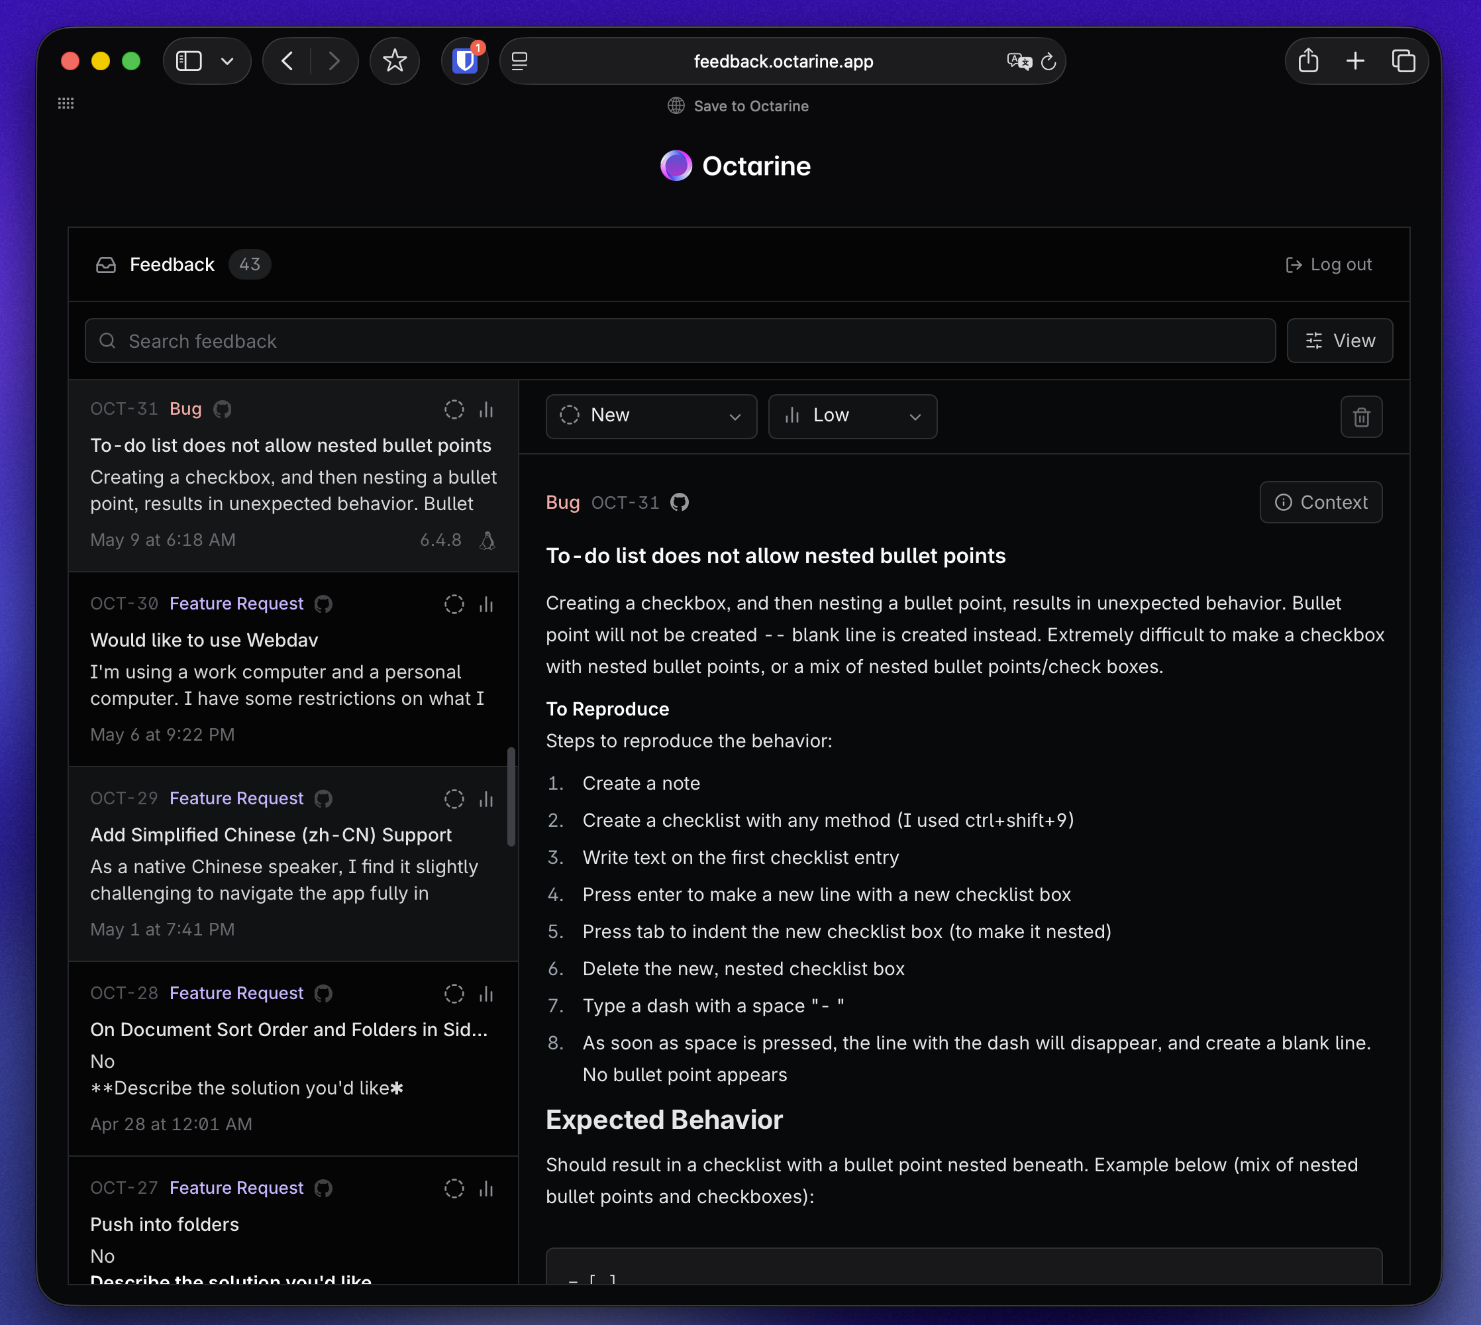Click the Apr 28 at 12:01 AM timestamp
Screen dimensions: 1481x1325
point(171,1124)
